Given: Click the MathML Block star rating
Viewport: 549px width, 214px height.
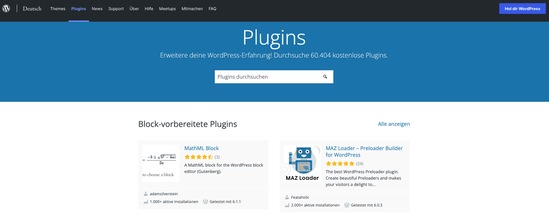Looking at the screenshot, I should click(x=199, y=157).
